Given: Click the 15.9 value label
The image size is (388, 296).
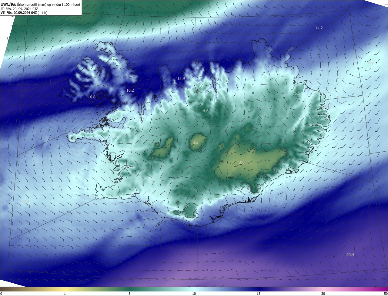Looking at the screenshot, I should pos(181,78).
